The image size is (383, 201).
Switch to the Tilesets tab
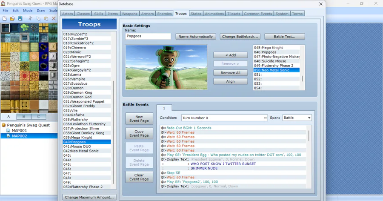point(234,14)
